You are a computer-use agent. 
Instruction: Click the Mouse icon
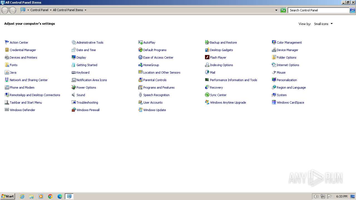(274, 72)
